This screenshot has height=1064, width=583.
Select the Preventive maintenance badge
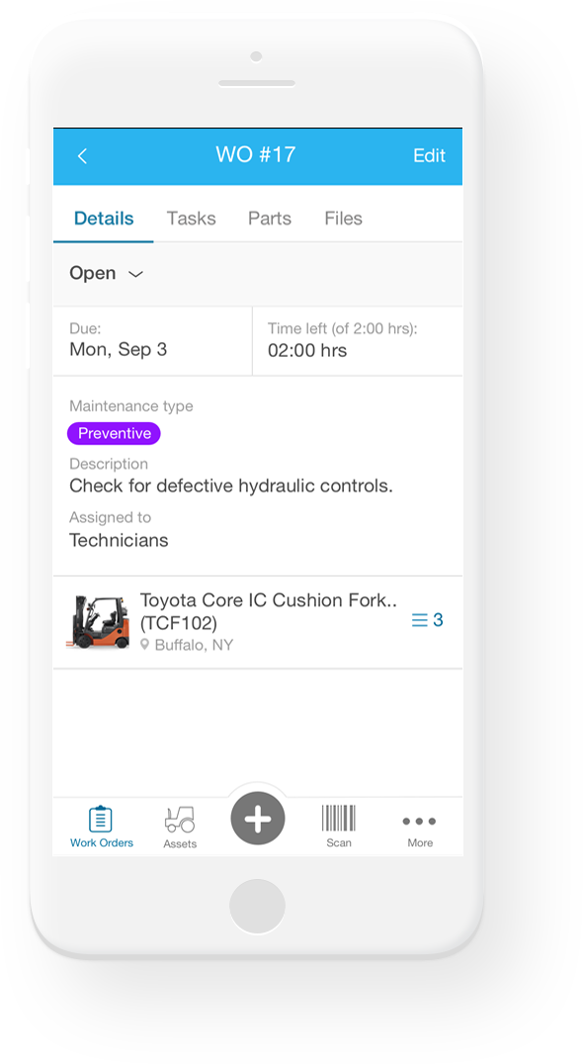(x=114, y=433)
